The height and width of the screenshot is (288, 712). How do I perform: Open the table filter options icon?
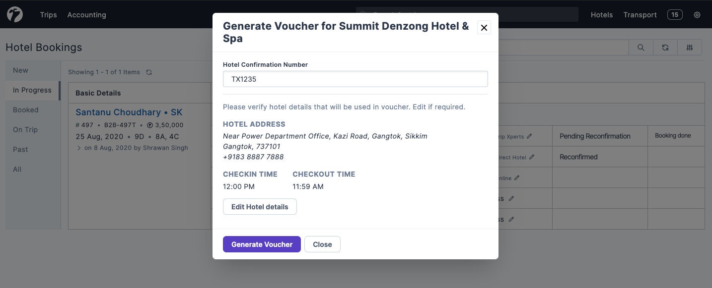coord(690,47)
